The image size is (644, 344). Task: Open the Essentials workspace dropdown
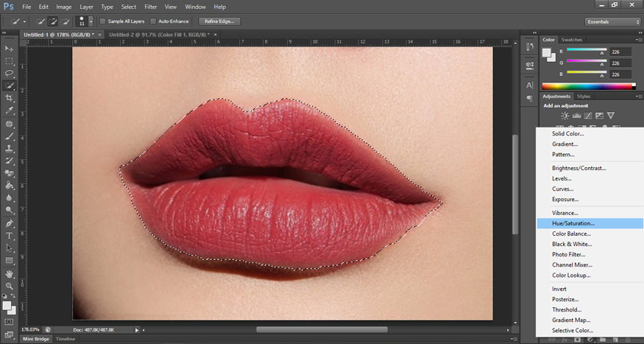pyautogui.click(x=613, y=21)
